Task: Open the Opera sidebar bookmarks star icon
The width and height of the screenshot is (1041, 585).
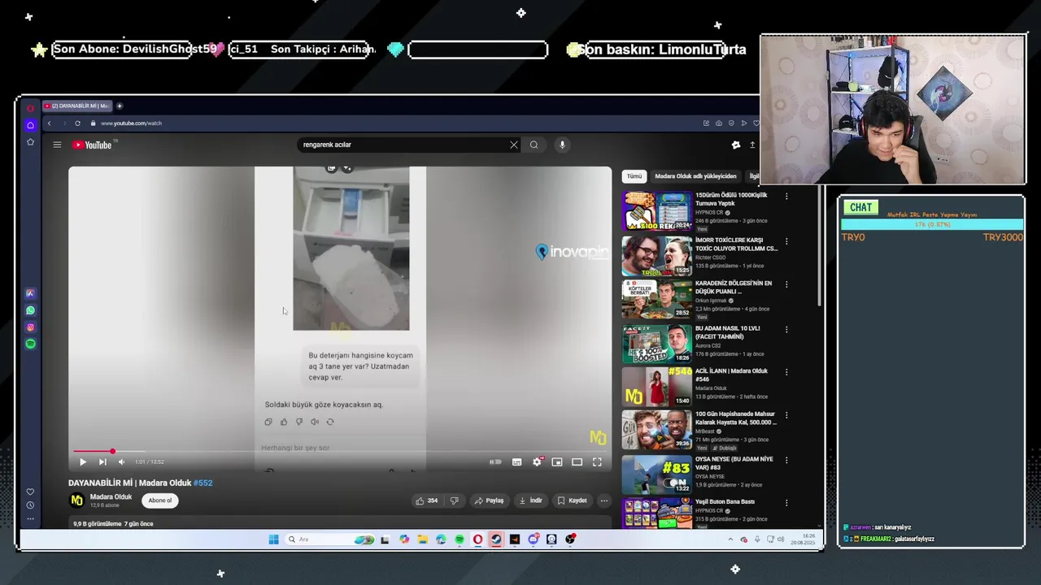Action: coord(30,142)
